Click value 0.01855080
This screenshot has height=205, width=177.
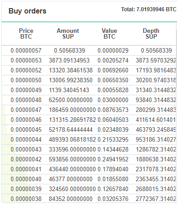113,179
